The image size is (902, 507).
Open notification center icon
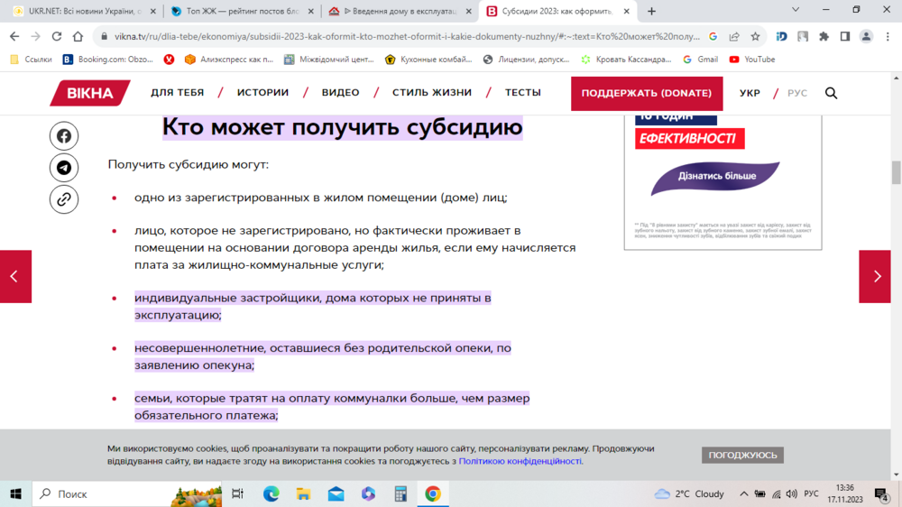pos(880,493)
